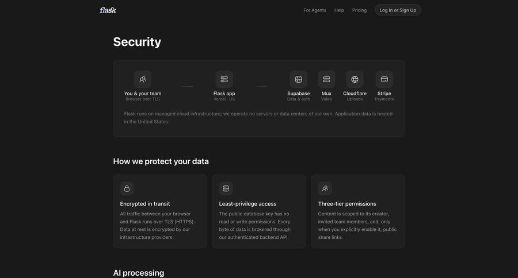The image size is (518, 278).
Task: Click the 'Vercel · US' caption
Action: 224,99
